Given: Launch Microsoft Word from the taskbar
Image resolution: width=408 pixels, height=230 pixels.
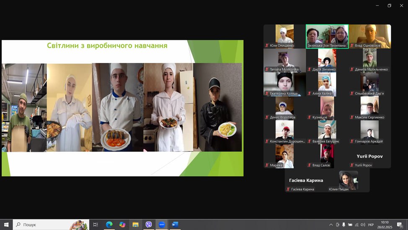Looking at the screenshot, I should [x=175, y=225].
